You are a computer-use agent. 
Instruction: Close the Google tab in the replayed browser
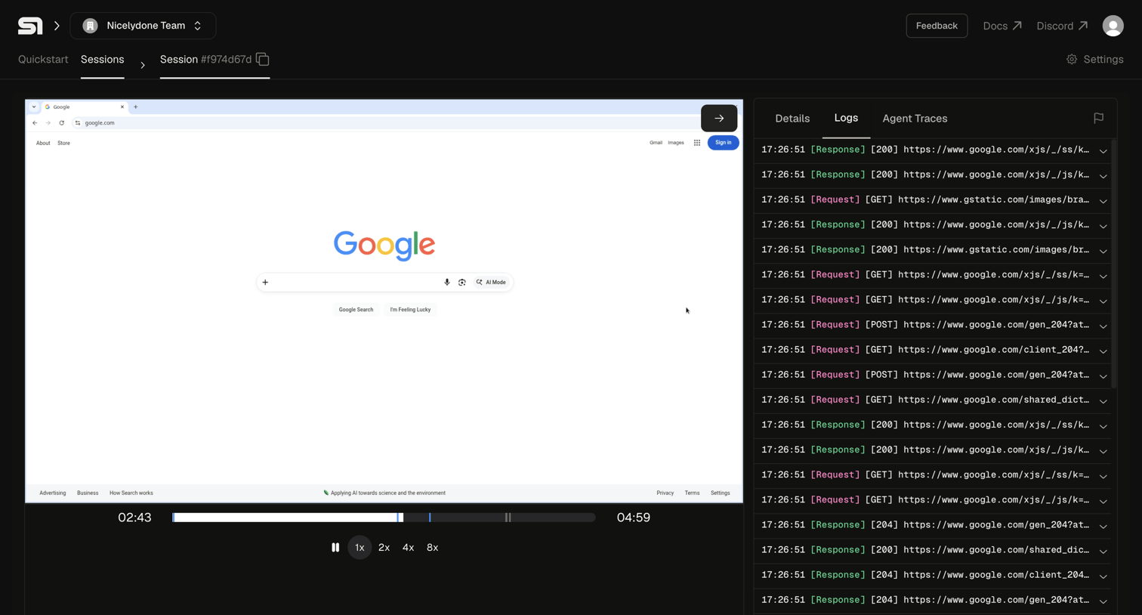click(x=122, y=107)
